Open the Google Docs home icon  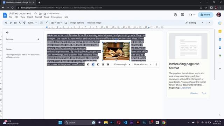[5, 15]
